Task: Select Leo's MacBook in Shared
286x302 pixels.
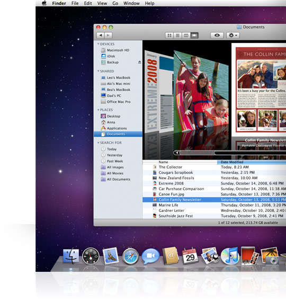Action: 118,77
